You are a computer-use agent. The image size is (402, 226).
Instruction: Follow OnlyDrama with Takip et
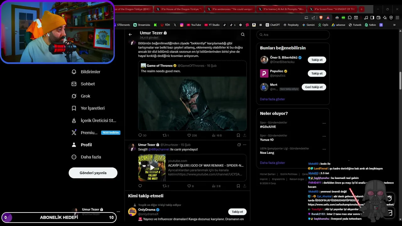click(x=237, y=212)
